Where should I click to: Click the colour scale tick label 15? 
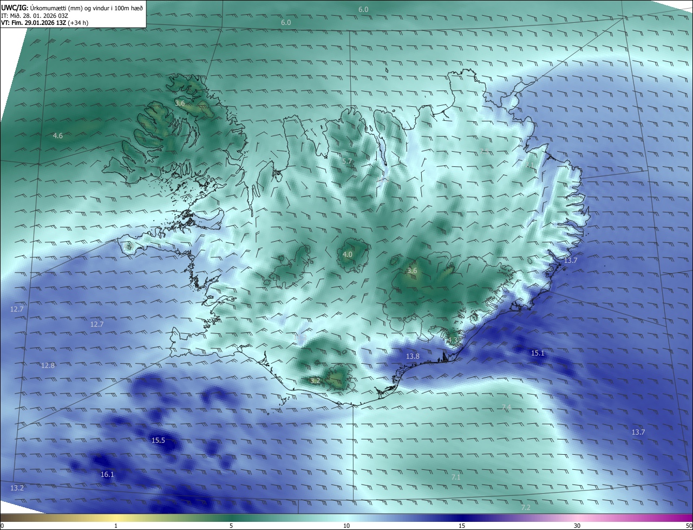pos(462,526)
